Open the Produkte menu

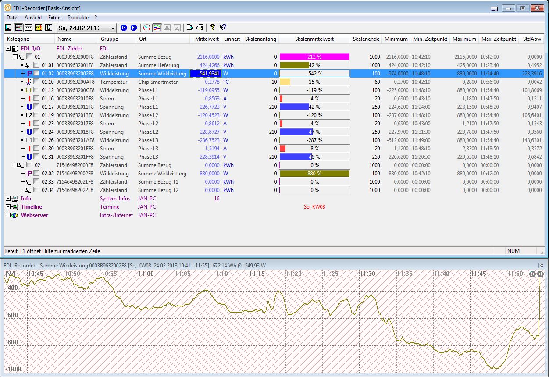click(x=78, y=18)
